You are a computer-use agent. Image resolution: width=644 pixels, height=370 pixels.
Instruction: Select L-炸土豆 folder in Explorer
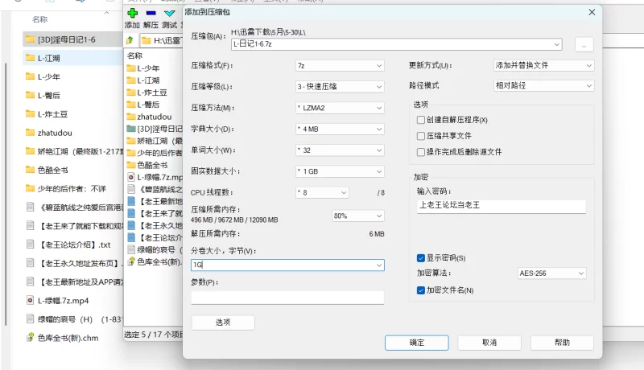[x=73, y=114]
